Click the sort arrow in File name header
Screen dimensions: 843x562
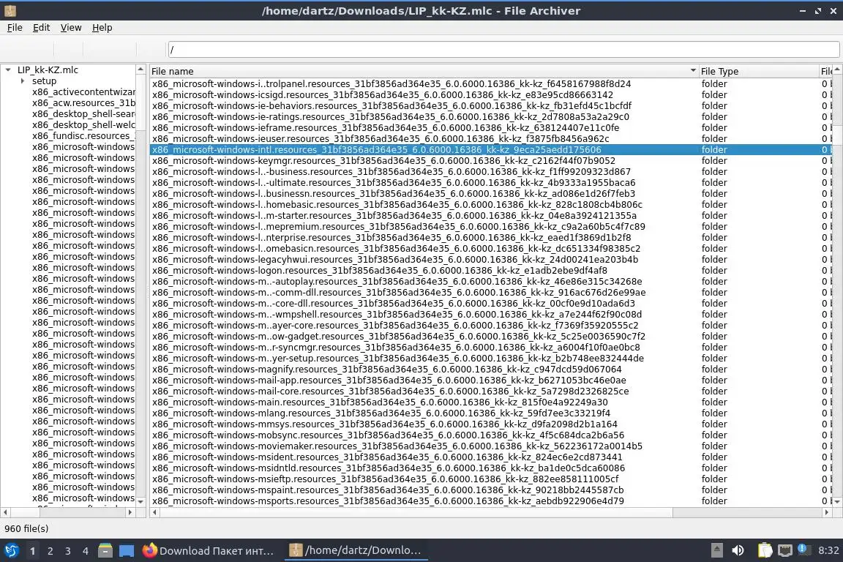(x=692, y=70)
